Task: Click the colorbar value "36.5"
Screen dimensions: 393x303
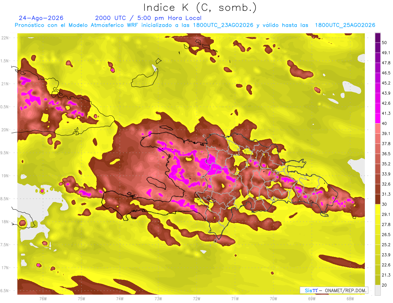Action: pyautogui.click(x=386, y=154)
